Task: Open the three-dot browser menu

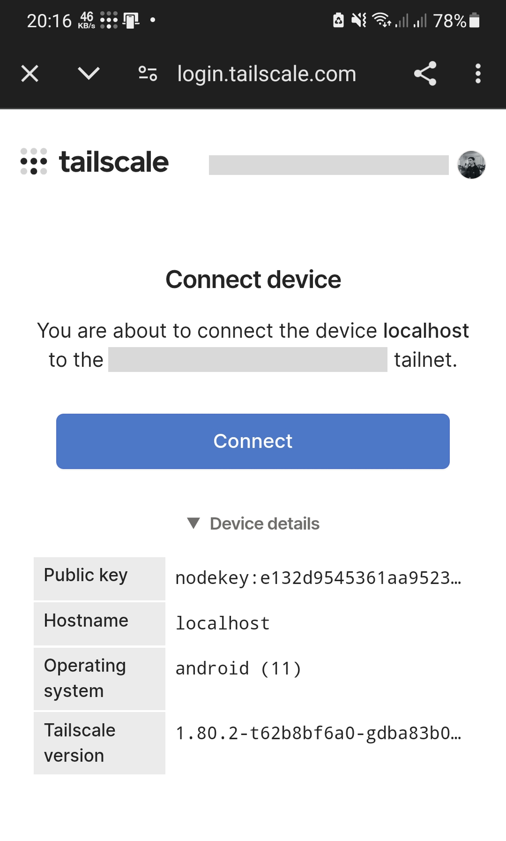Action: coord(478,74)
